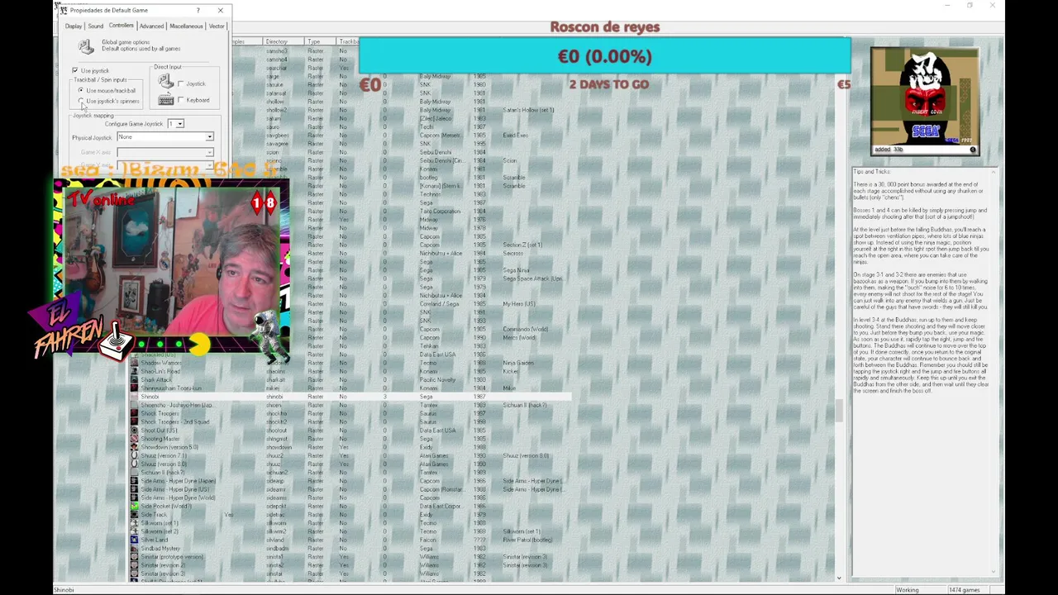Click the Side Track game icon
Viewport: 1058px width, 595px height.
(x=134, y=515)
